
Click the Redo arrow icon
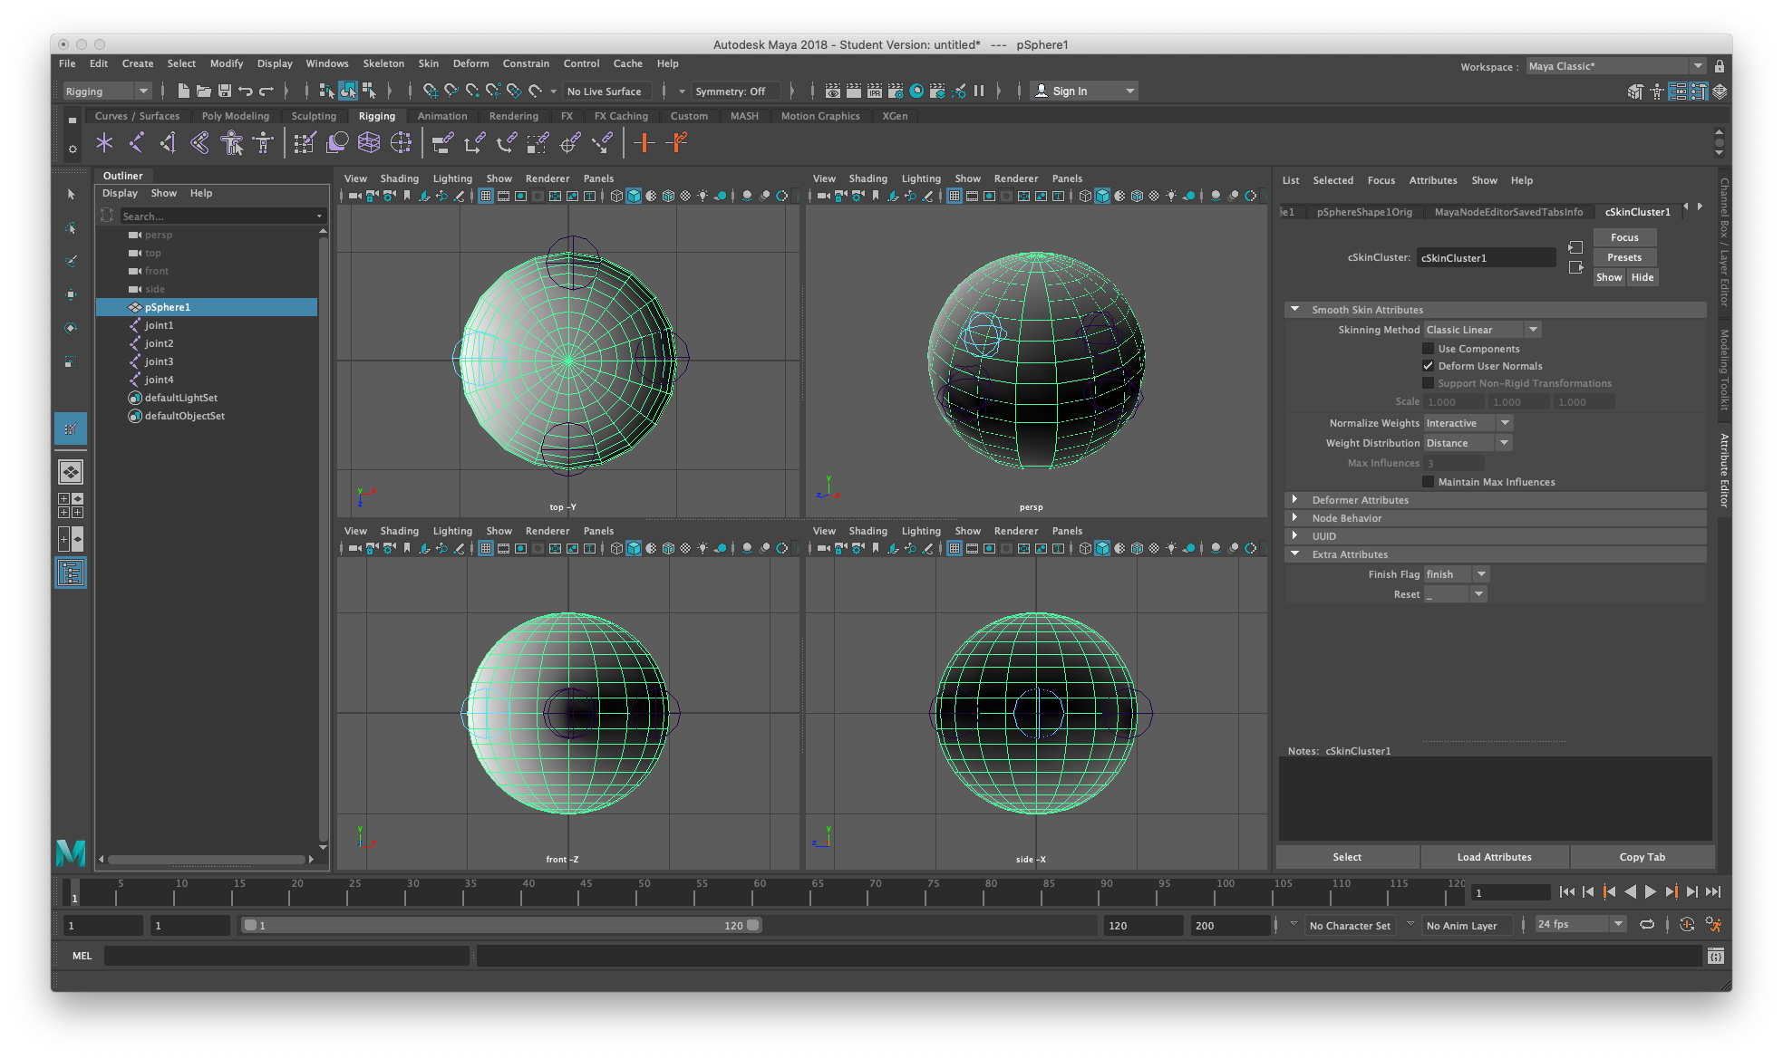tap(266, 91)
